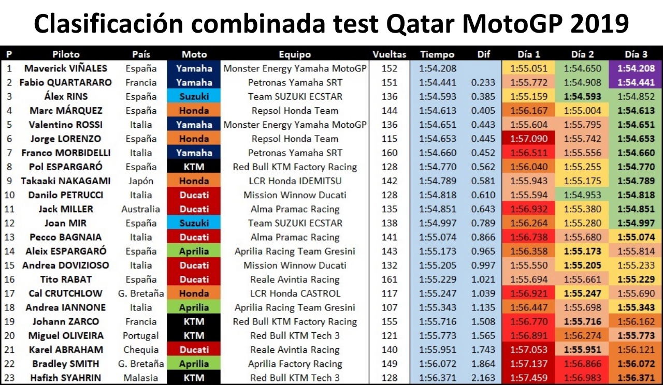This screenshot has height=385, width=663.
Task: Click the Dif column header
Action: point(483,54)
